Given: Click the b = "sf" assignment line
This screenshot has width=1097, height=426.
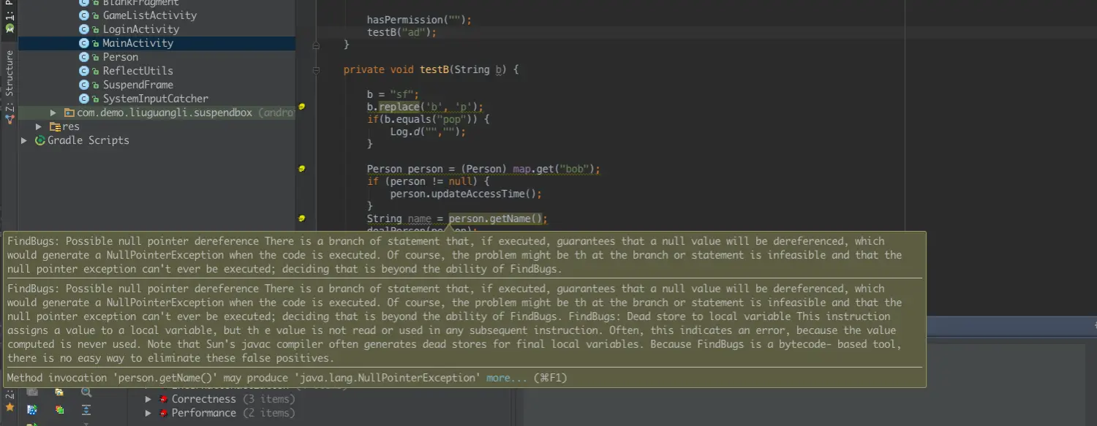Looking at the screenshot, I should point(393,94).
